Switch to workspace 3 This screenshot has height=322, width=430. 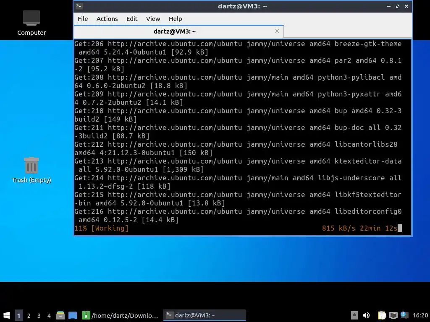(x=39, y=315)
